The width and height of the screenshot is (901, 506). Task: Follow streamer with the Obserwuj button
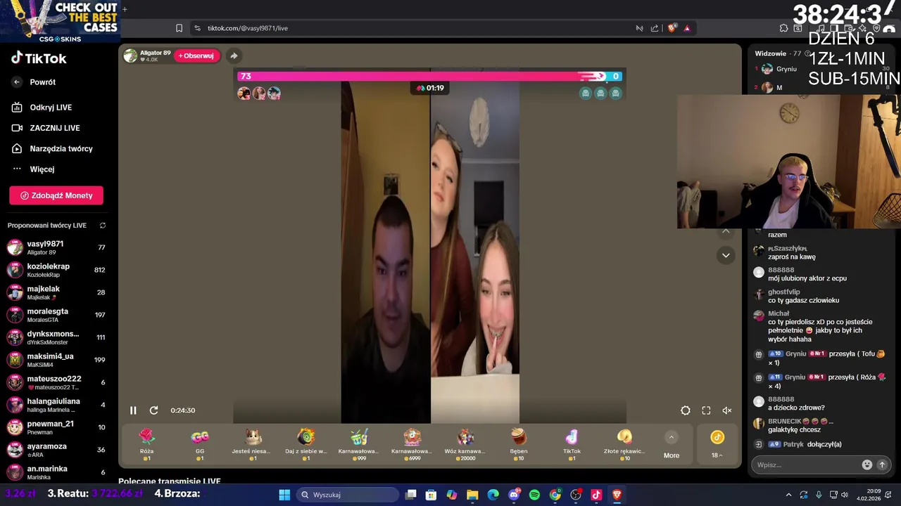tap(196, 56)
